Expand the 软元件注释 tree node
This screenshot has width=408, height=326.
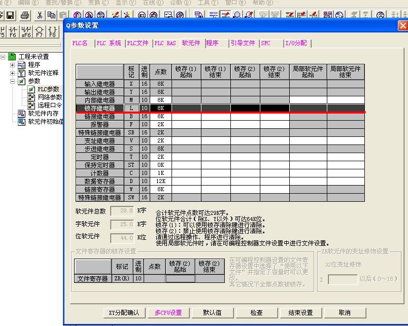pos(13,73)
